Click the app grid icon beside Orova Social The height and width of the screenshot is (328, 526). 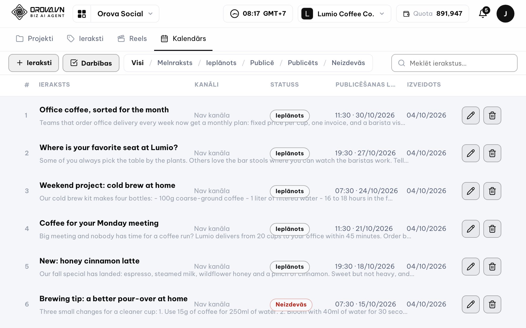[82, 14]
